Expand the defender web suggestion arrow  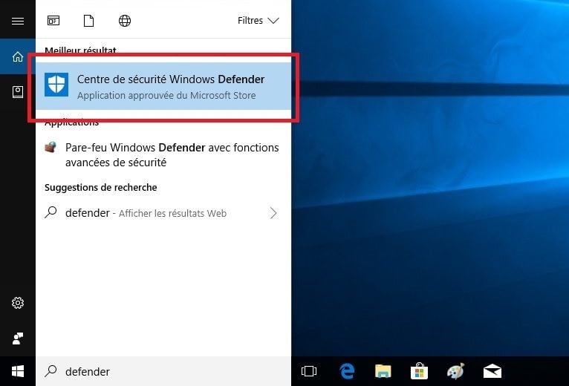tap(273, 213)
